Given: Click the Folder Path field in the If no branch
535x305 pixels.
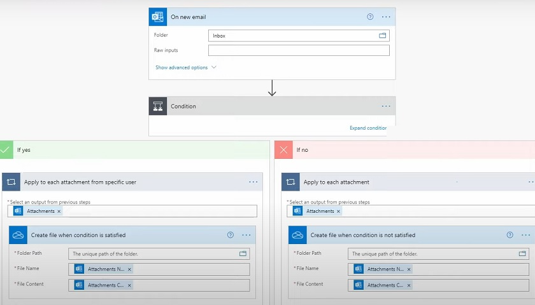Looking at the screenshot, I should pyautogui.click(x=438, y=254).
